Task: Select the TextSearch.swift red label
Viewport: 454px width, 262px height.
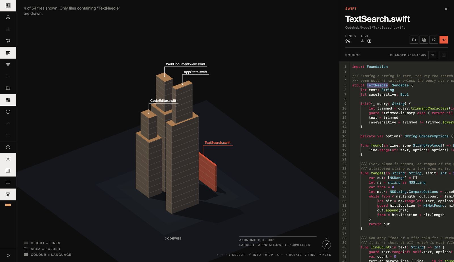Action: (x=217, y=143)
